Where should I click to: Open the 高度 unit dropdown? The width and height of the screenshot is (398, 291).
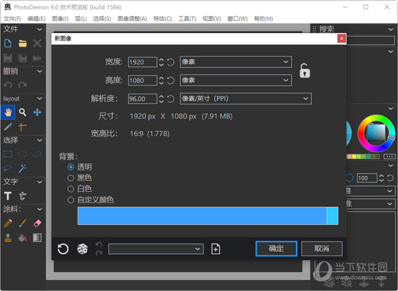click(235, 80)
